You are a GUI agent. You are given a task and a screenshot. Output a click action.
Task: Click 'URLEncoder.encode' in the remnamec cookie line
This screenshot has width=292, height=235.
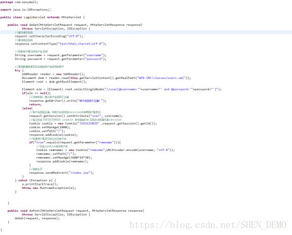(x=122, y=150)
